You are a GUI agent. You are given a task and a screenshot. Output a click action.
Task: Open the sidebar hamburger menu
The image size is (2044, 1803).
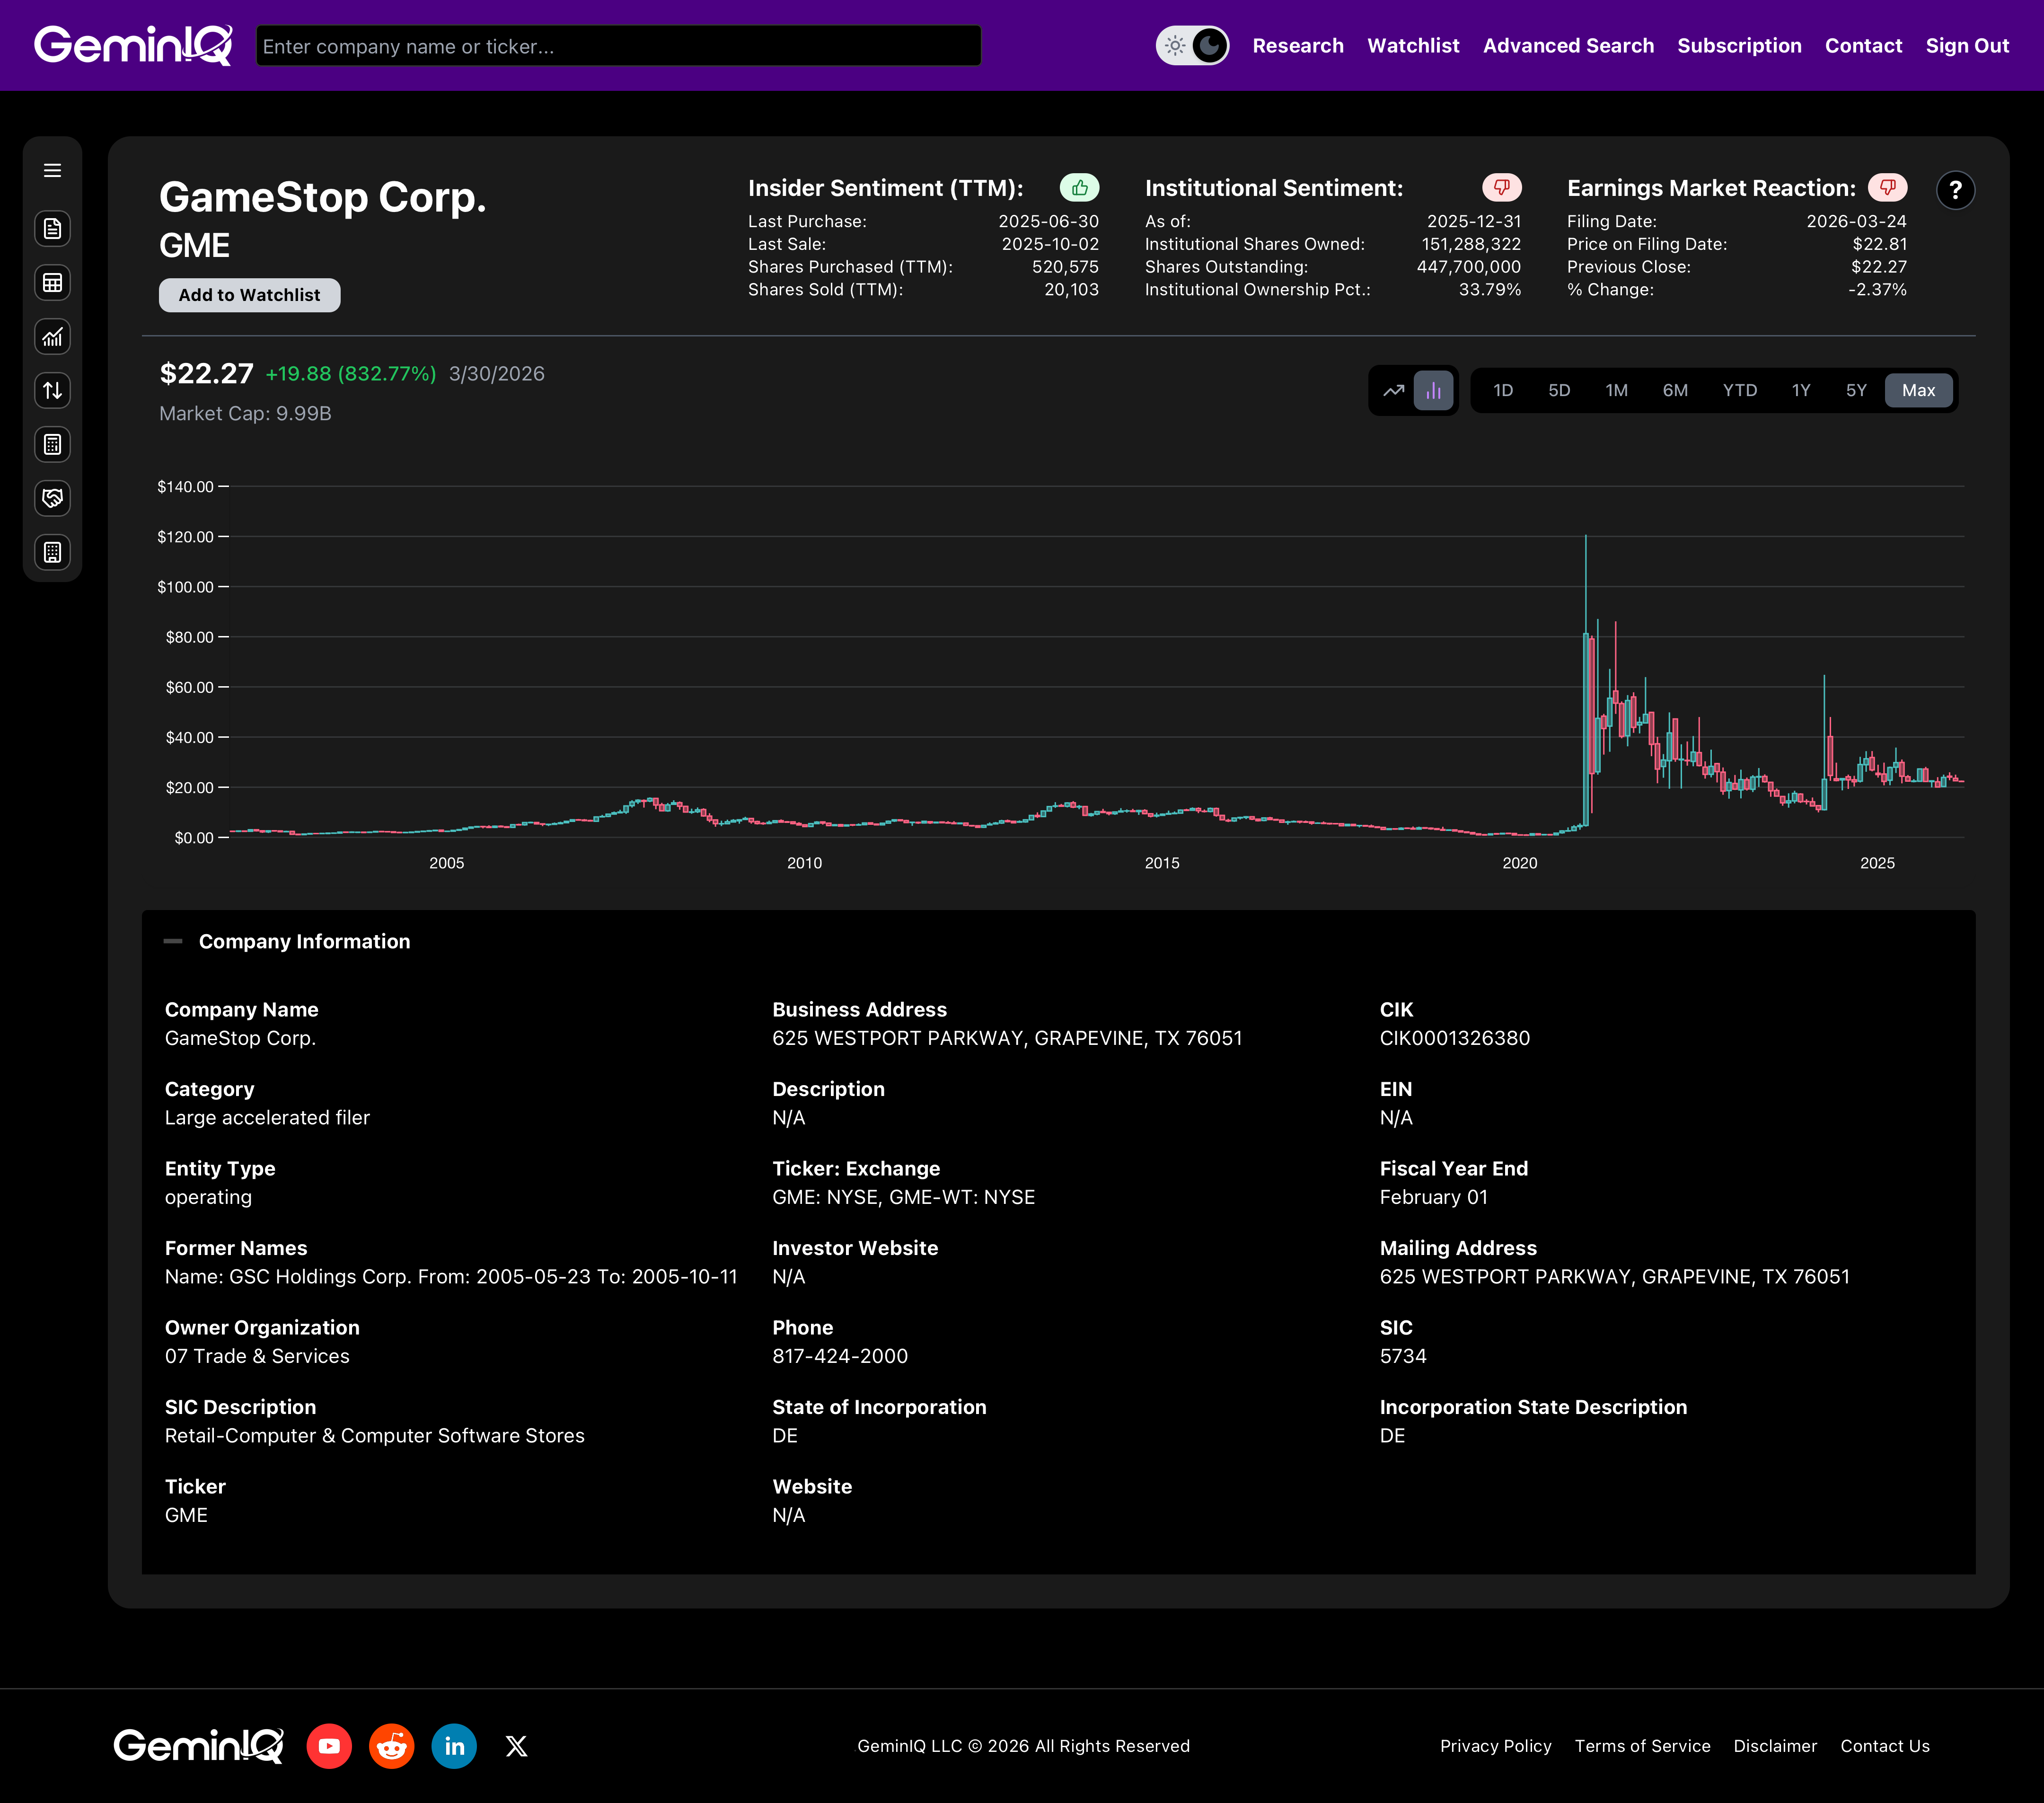click(52, 170)
